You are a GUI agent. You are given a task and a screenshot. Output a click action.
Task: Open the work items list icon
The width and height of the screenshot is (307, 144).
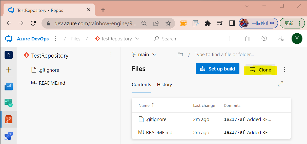231,38
